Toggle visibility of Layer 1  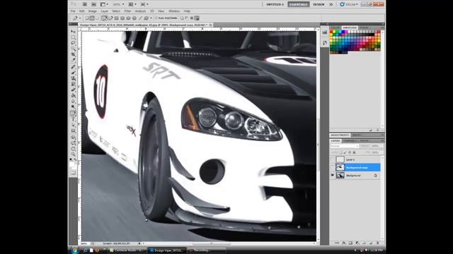(x=332, y=159)
